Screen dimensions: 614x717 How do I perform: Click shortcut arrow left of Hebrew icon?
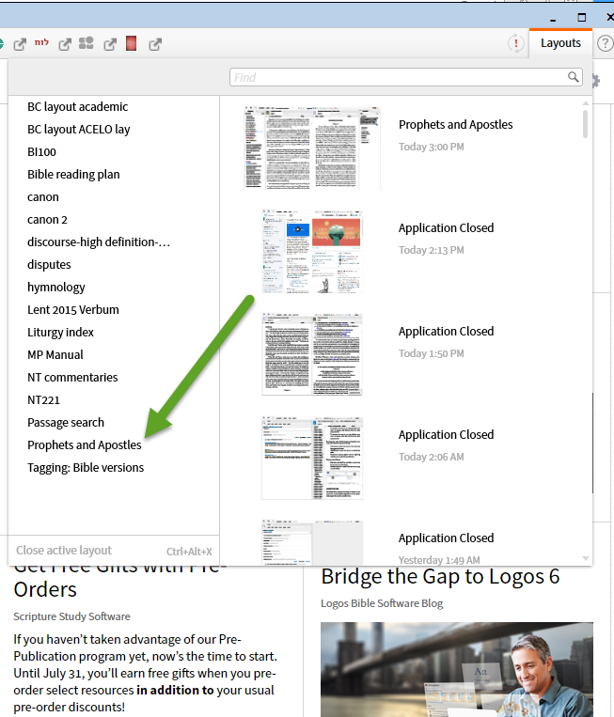(20, 44)
